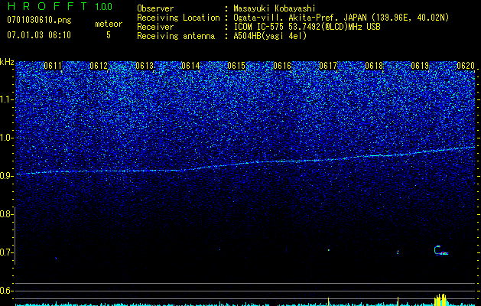Click the 0615 time marker

[x=236, y=66]
